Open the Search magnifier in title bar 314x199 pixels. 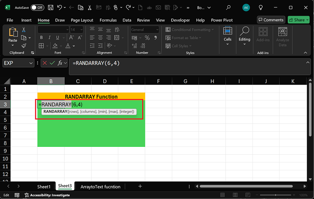point(228,7)
